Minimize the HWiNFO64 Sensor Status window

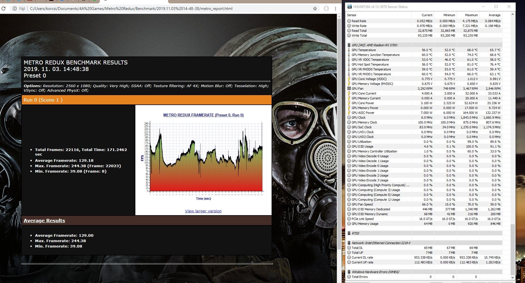pyautogui.click(x=483, y=7)
